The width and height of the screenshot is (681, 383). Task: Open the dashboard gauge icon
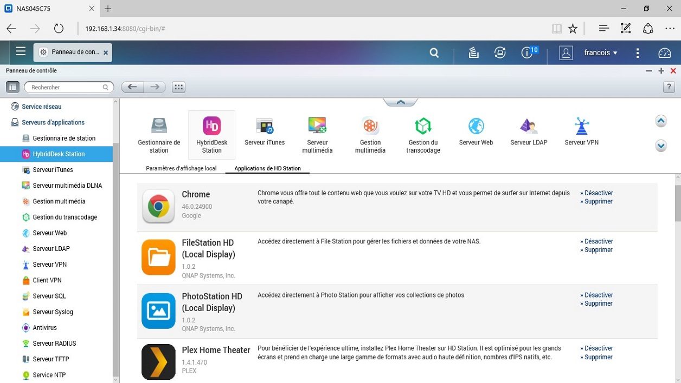664,52
